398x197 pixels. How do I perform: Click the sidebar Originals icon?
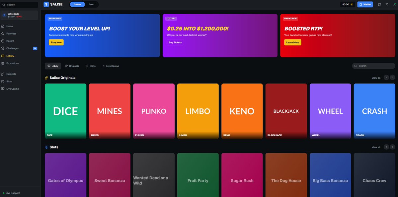(x=3, y=74)
